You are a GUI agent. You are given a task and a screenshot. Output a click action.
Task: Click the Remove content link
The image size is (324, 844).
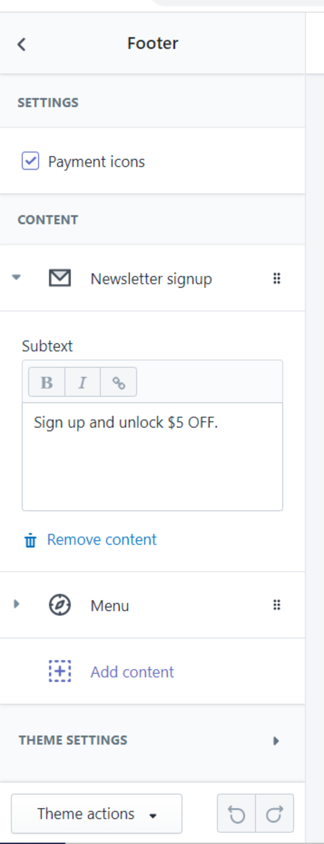pyautogui.click(x=102, y=540)
